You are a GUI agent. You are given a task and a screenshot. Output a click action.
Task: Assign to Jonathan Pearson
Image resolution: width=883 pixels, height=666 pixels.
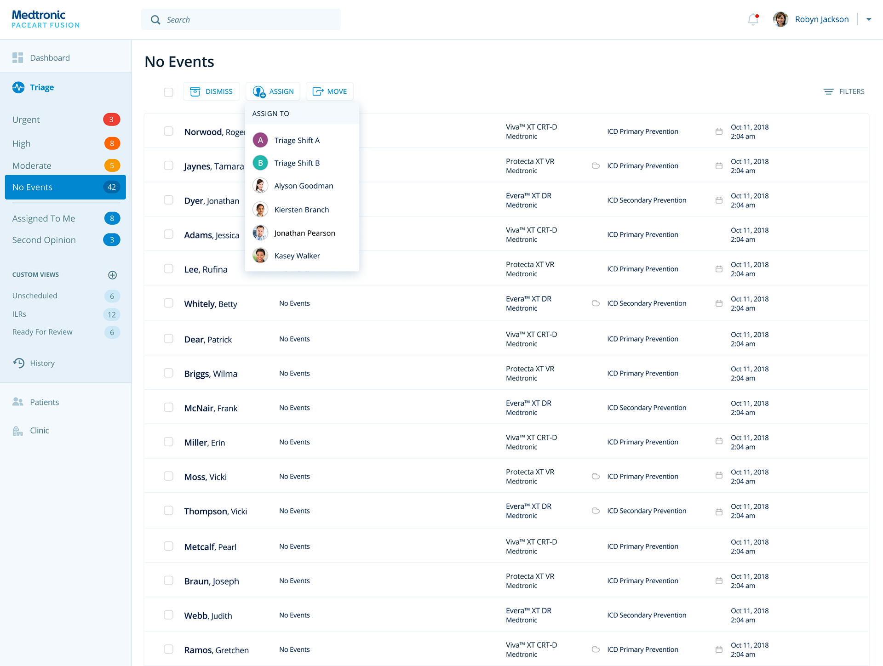302,233
